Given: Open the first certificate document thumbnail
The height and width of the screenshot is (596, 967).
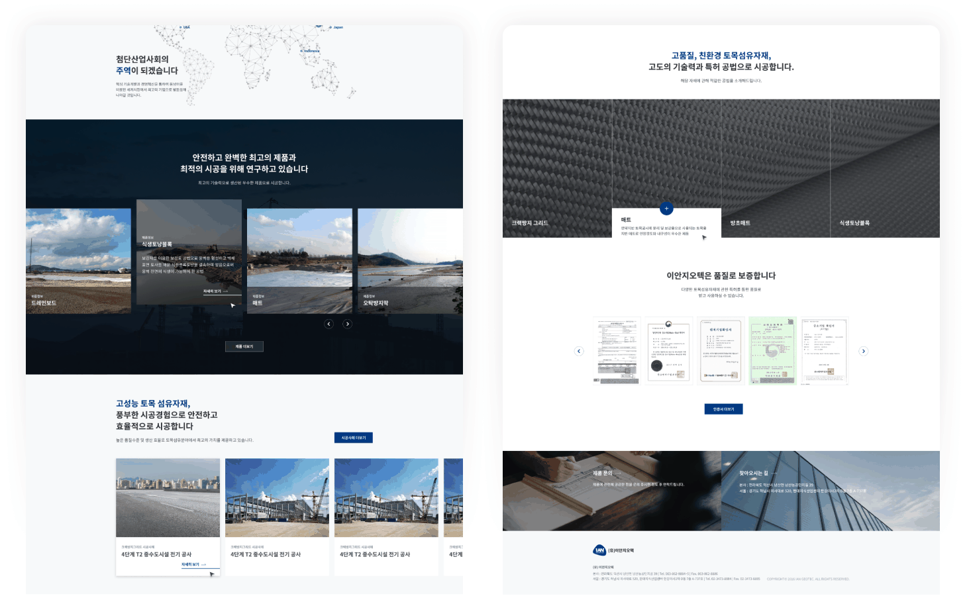Looking at the screenshot, I should coord(617,350).
